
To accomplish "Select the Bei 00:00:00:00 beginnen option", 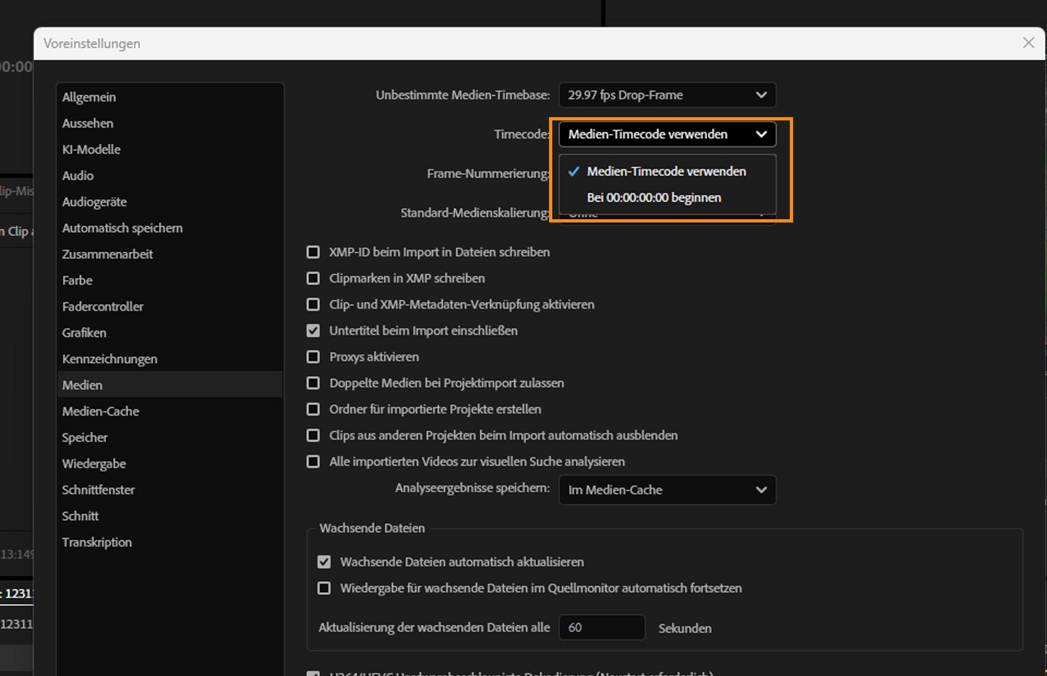I will click(654, 197).
